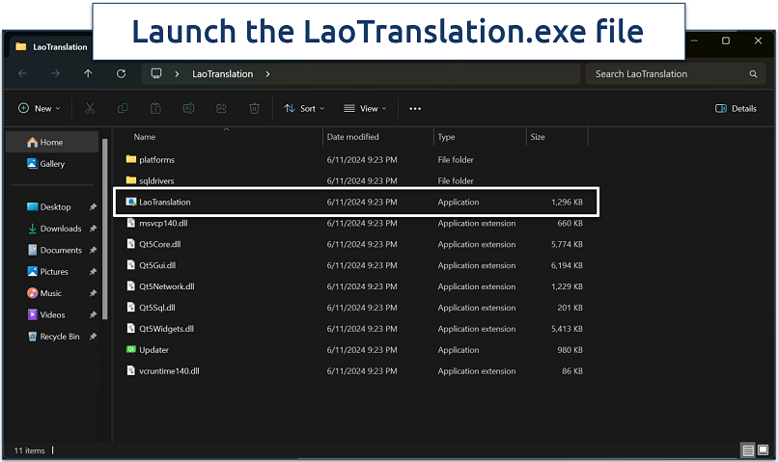Unpin Recycle Bin using its pin icon
The image size is (778, 462).
[93, 336]
